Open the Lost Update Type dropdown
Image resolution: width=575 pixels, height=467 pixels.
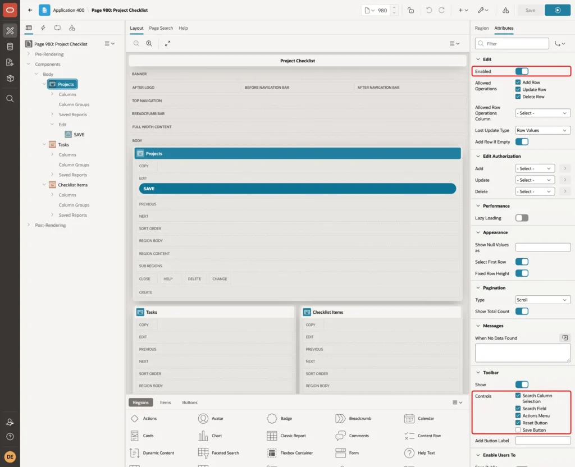(543, 130)
